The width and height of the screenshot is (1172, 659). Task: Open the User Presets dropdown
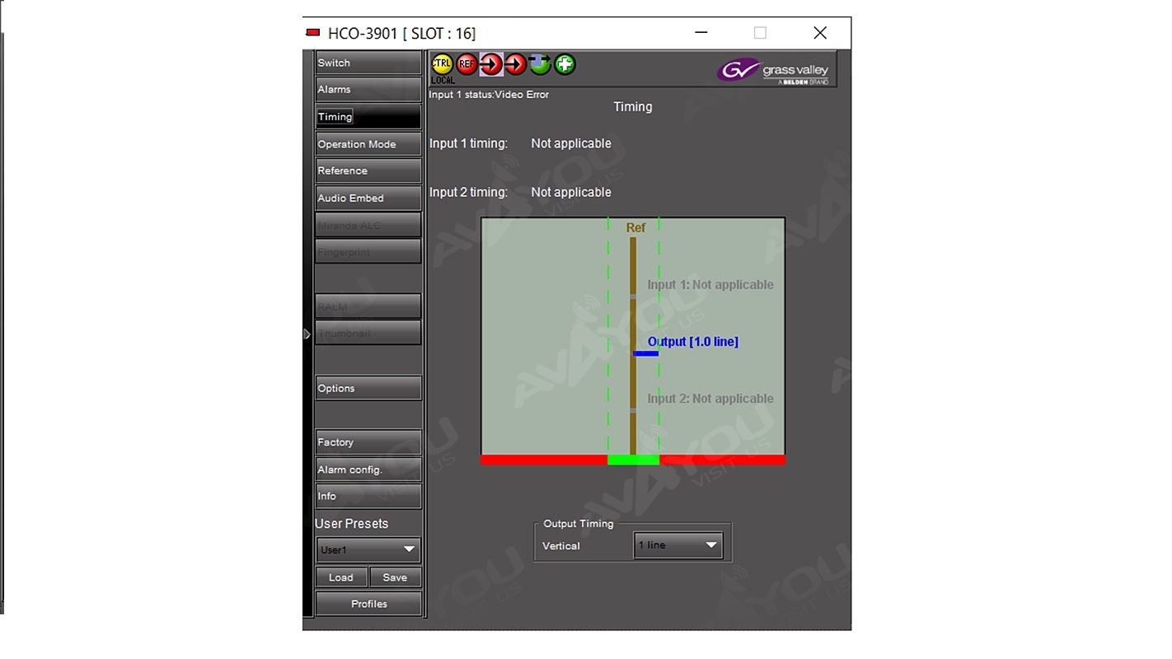coord(368,549)
